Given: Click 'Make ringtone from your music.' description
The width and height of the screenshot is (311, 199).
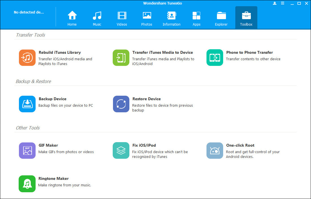Looking at the screenshot, I should coord(65,185).
